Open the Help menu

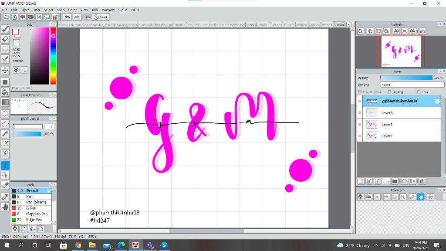tap(135, 10)
